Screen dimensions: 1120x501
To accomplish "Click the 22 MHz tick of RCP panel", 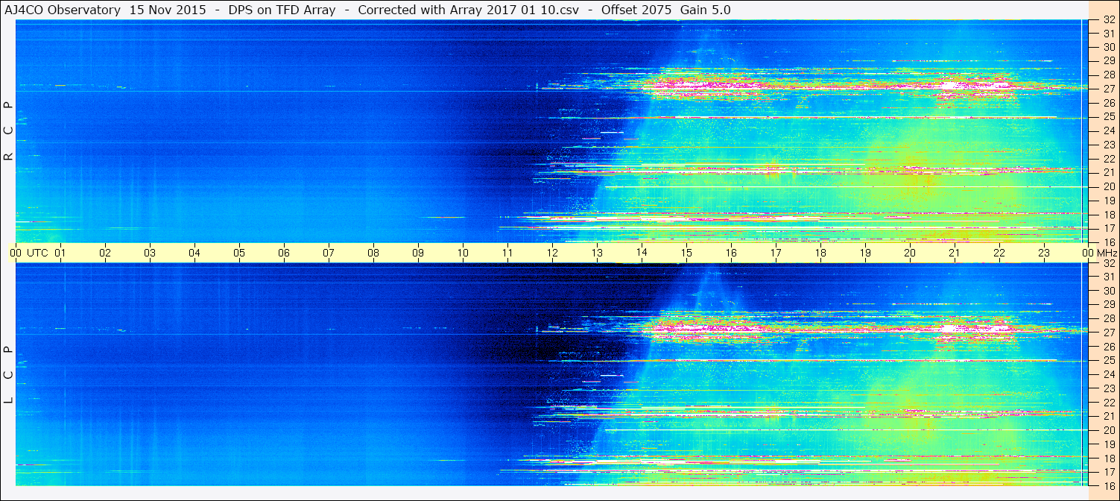I will pos(1108,159).
